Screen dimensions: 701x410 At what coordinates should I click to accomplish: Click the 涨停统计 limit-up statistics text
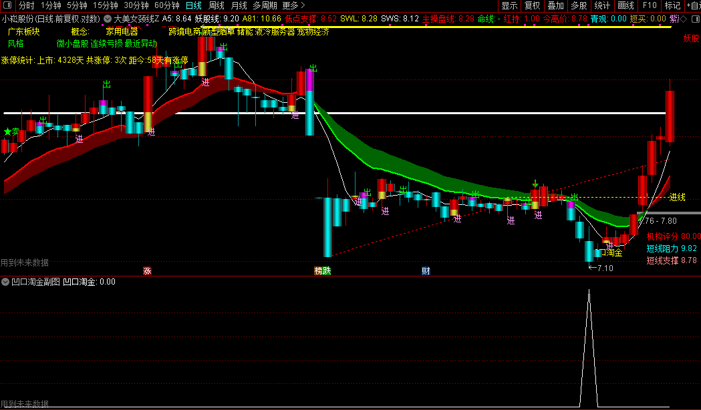pos(94,60)
